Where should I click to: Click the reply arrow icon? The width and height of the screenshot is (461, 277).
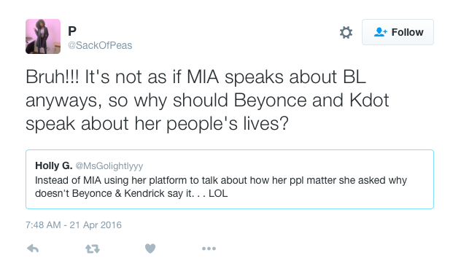click(33, 249)
